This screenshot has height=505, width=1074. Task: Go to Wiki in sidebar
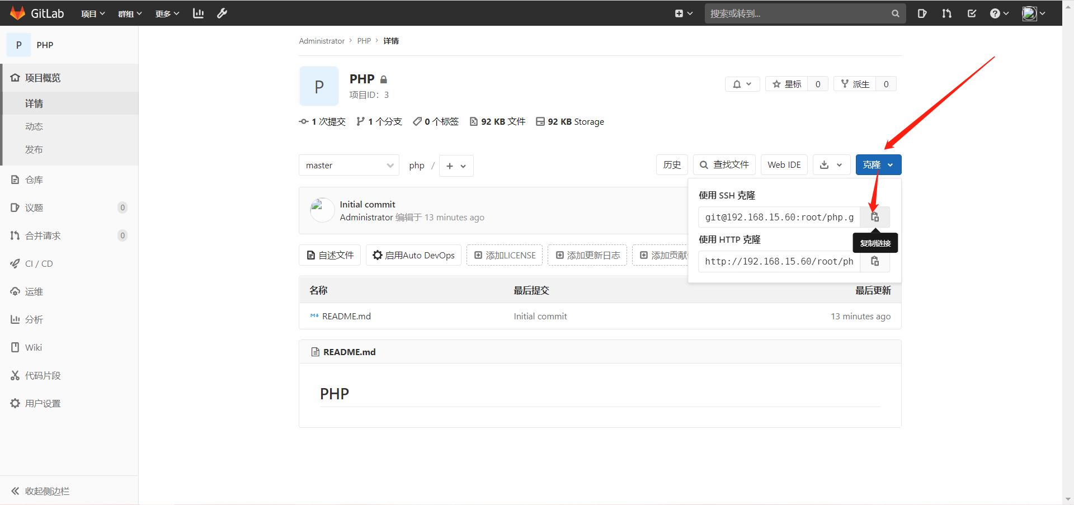click(34, 347)
